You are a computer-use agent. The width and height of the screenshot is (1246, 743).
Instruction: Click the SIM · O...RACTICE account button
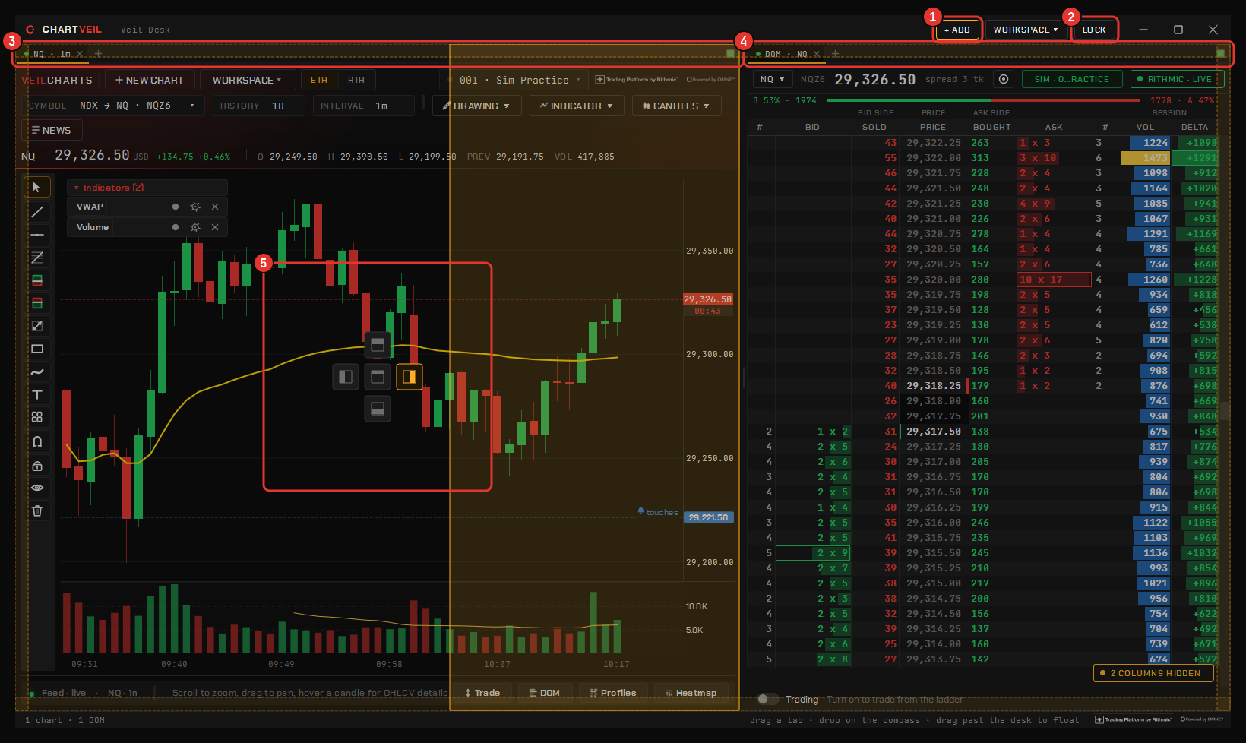click(1071, 79)
